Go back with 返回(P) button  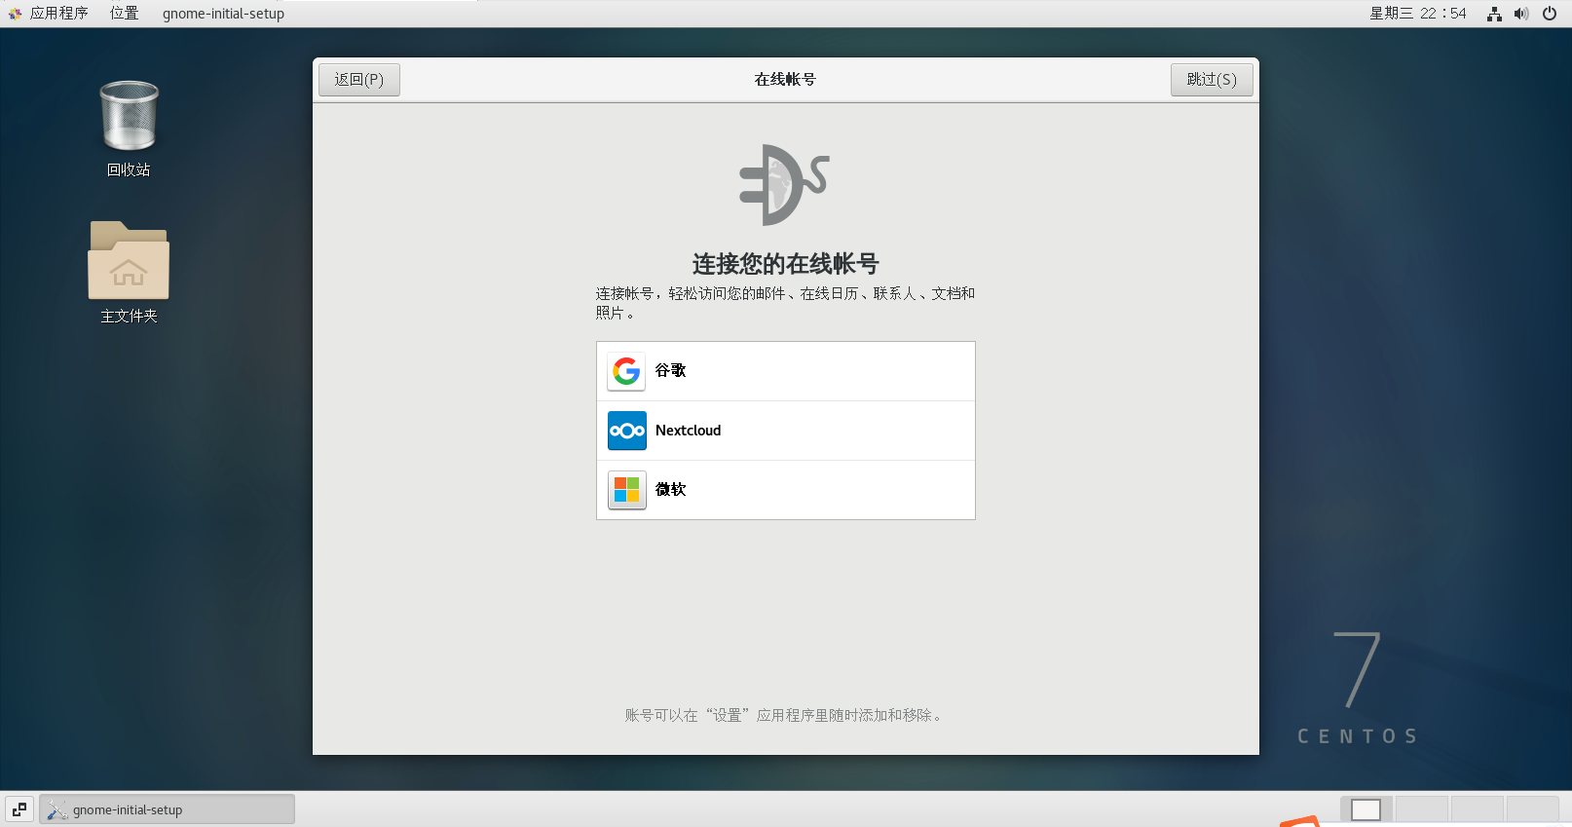point(359,80)
